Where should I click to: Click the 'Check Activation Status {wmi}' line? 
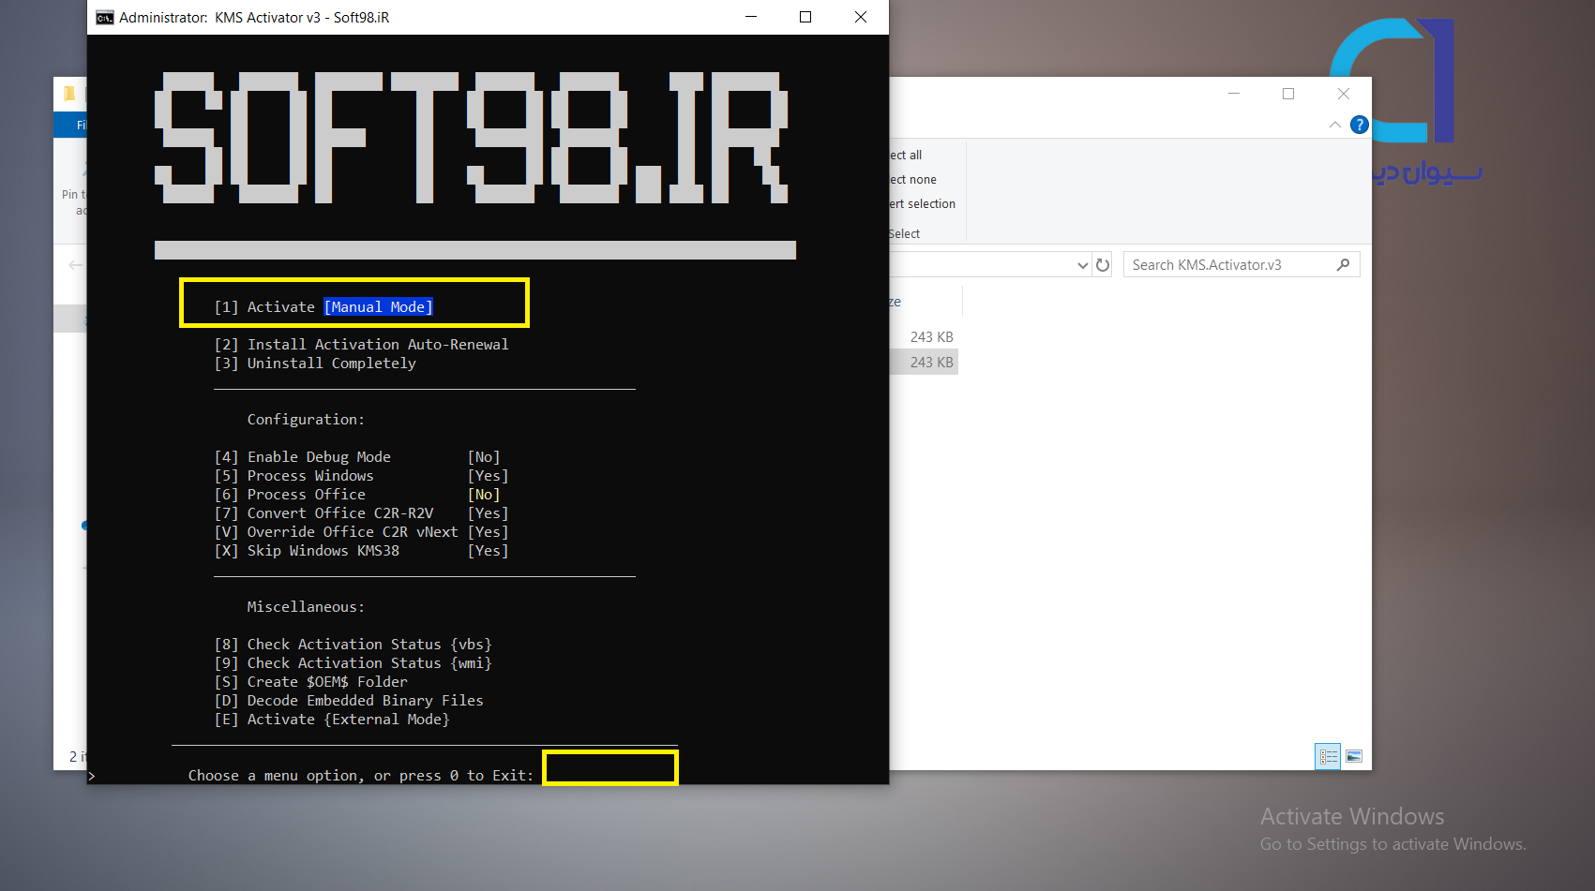click(354, 663)
